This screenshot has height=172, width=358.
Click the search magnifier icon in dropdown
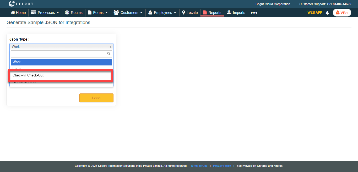[x=109, y=54]
